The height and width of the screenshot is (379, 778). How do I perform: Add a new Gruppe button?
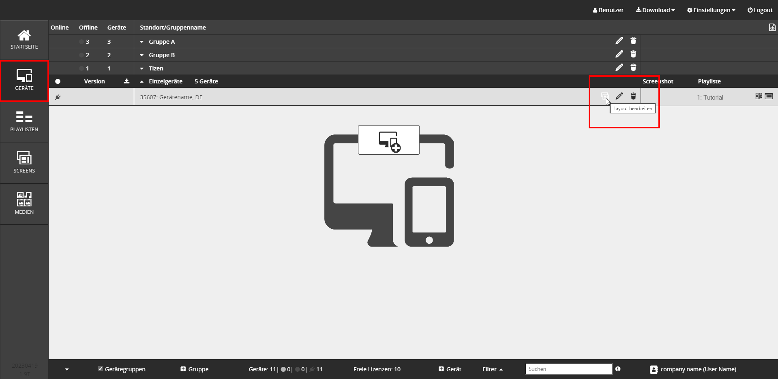194,369
